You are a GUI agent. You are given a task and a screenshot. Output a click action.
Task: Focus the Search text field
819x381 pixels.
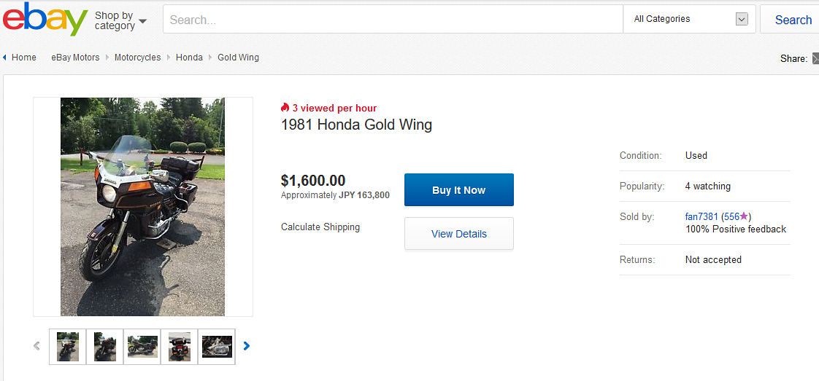click(393, 20)
